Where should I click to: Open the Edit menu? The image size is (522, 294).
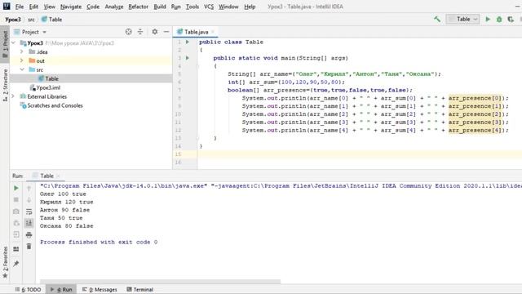tap(33, 7)
